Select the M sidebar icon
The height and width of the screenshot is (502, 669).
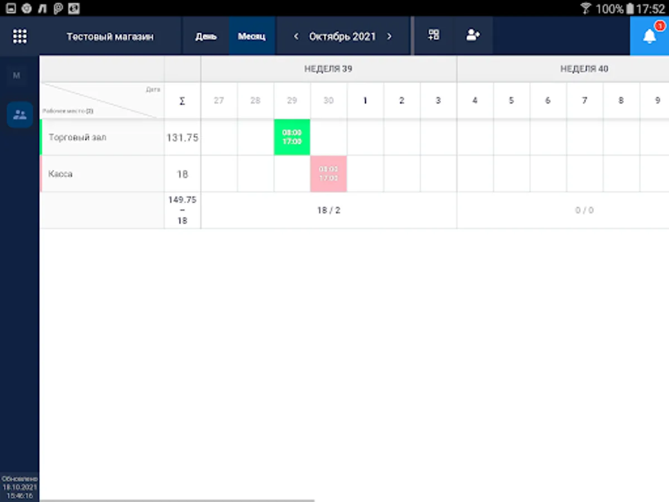[x=16, y=75]
